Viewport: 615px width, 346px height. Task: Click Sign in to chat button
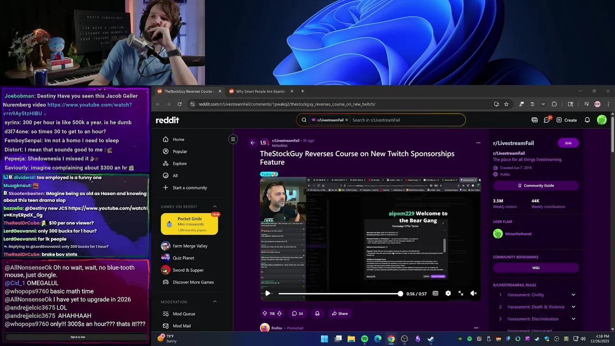(x=77, y=337)
